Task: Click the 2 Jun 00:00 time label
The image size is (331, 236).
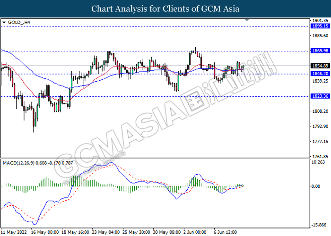Action: coord(195,232)
